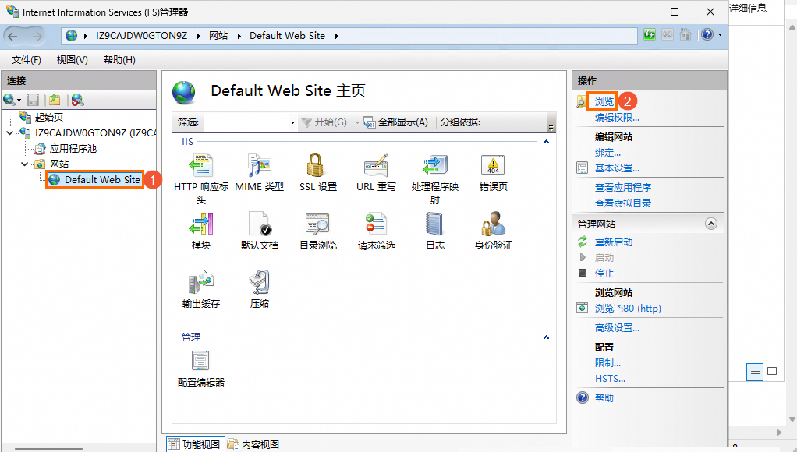
Task: Click the 重新启动 link
Action: [614, 242]
